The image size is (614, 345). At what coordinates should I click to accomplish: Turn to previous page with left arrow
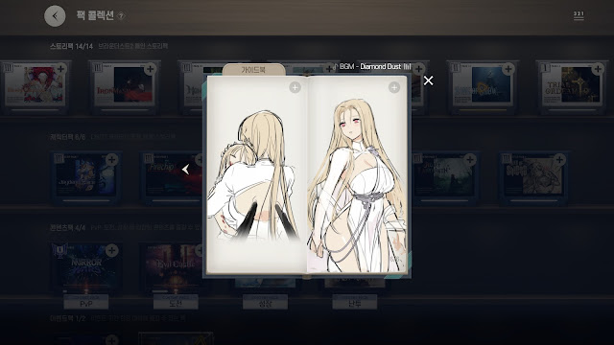pyautogui.click(x=185, y=170)
